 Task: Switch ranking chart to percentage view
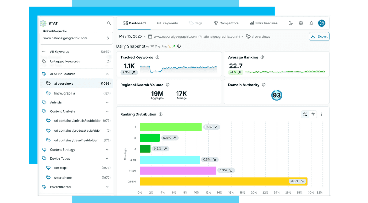[305, 114]
